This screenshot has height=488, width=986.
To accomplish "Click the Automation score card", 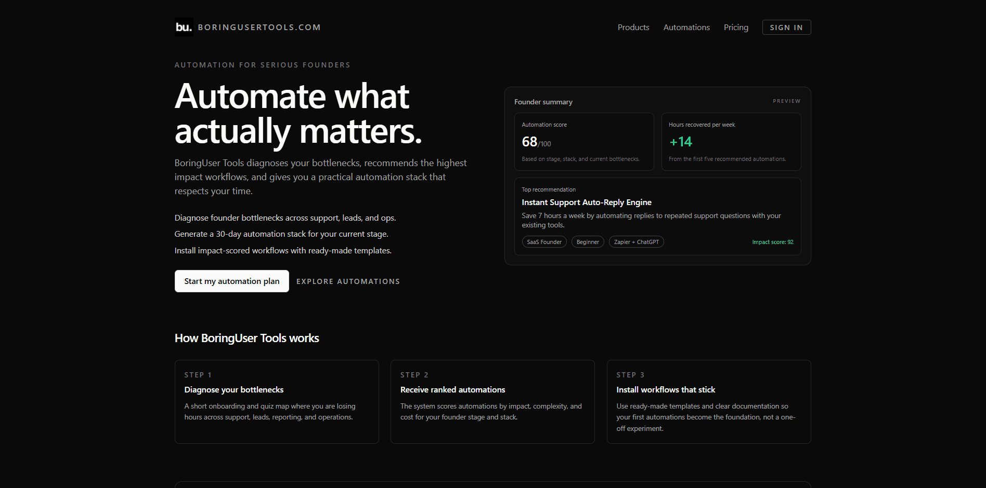I will [583, 141].
